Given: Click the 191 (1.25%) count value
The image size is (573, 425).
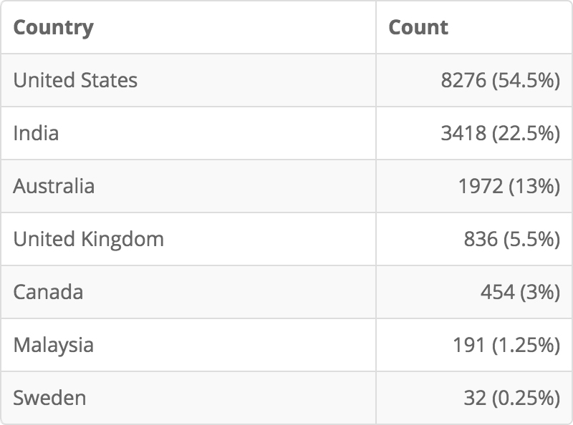Looking at the screenshot, I should (506, 346).
